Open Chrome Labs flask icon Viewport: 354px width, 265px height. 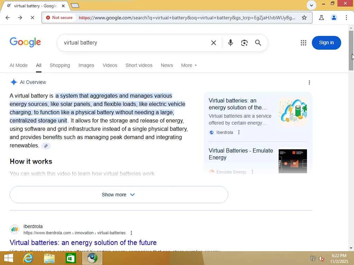321,18
